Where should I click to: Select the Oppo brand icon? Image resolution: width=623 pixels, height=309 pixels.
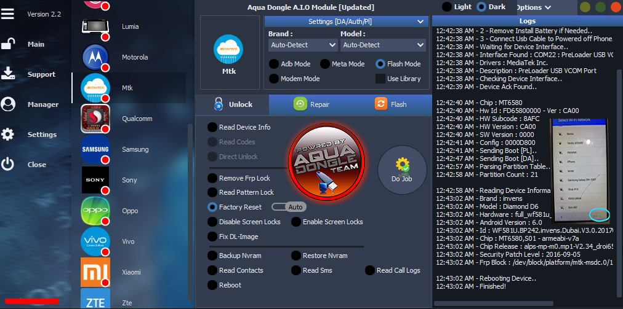pyautogui.click(x=95, y=211)
